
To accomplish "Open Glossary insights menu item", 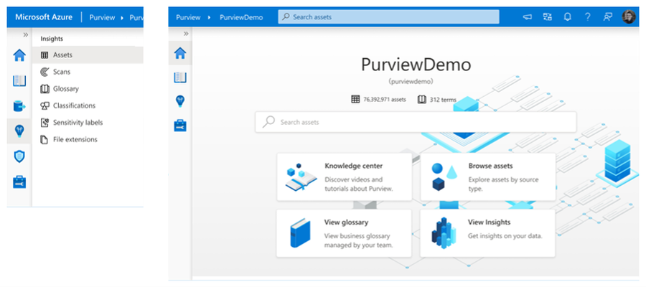I will 88,89.
